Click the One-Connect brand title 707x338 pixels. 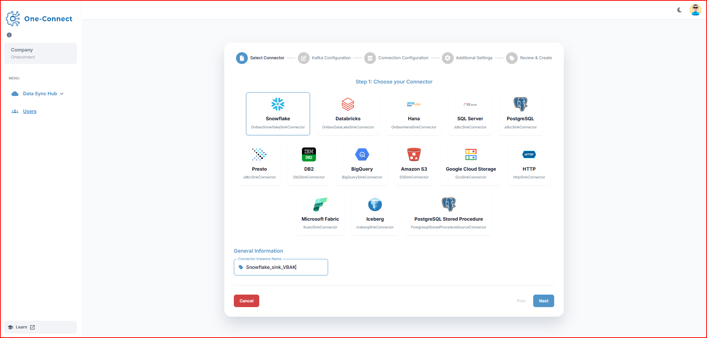48,19
